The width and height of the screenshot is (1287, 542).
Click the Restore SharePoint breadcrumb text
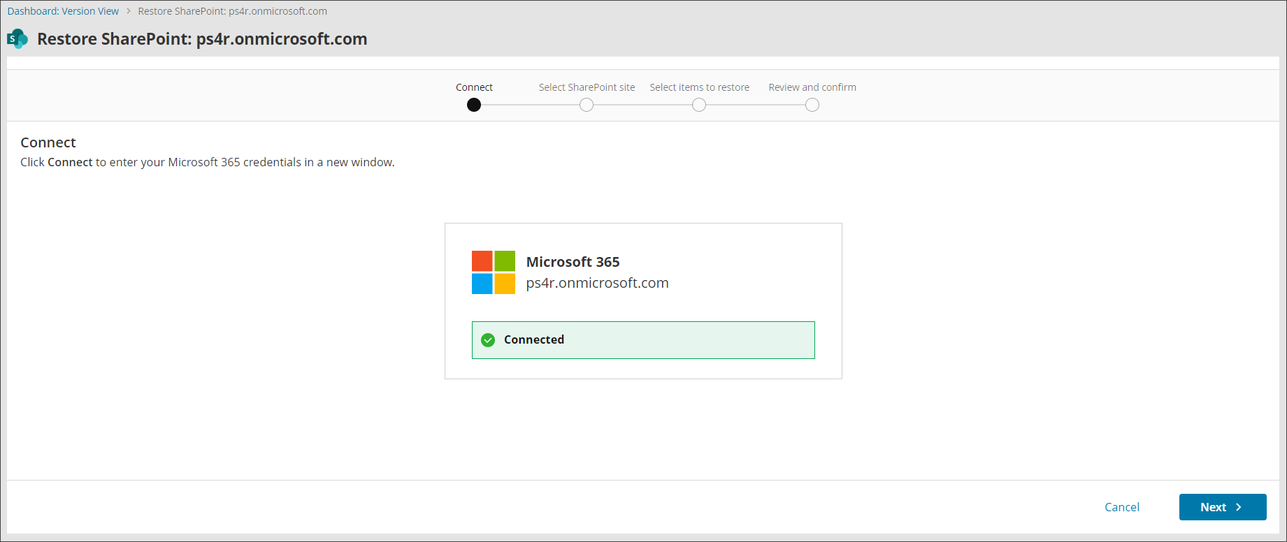tap(232, 11)
